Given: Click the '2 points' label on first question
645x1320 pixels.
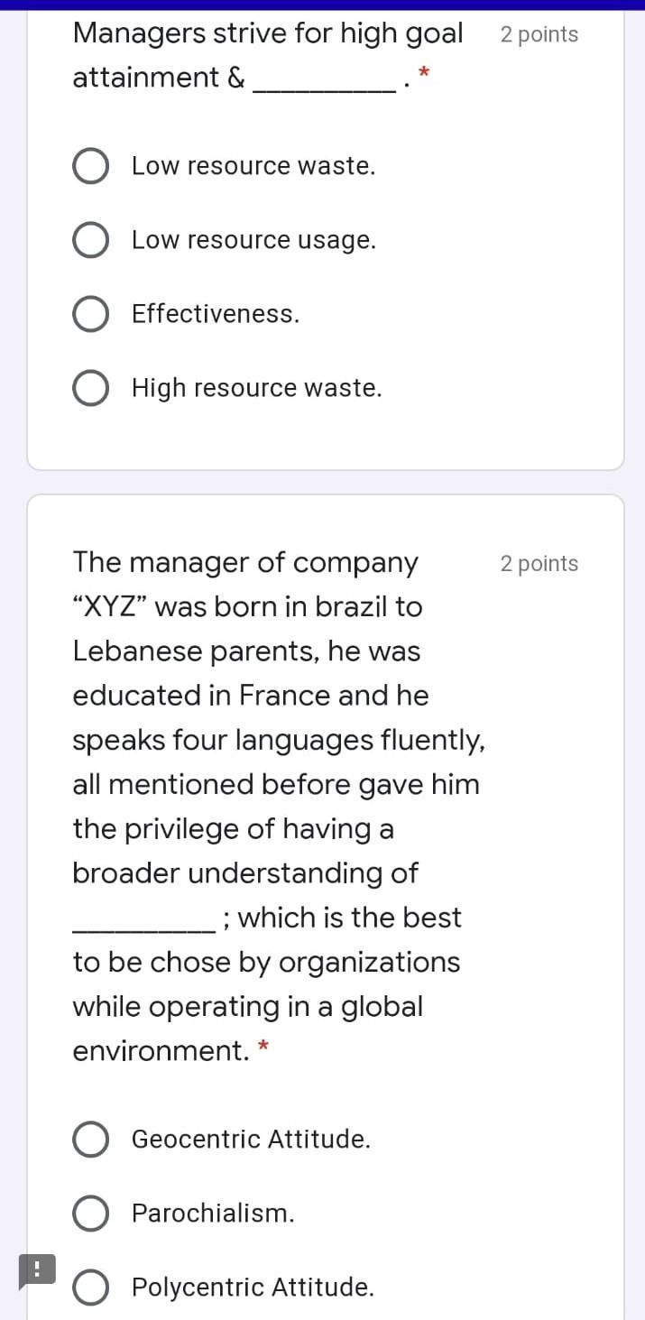Looking at the screenshot, I should (539, 34).
